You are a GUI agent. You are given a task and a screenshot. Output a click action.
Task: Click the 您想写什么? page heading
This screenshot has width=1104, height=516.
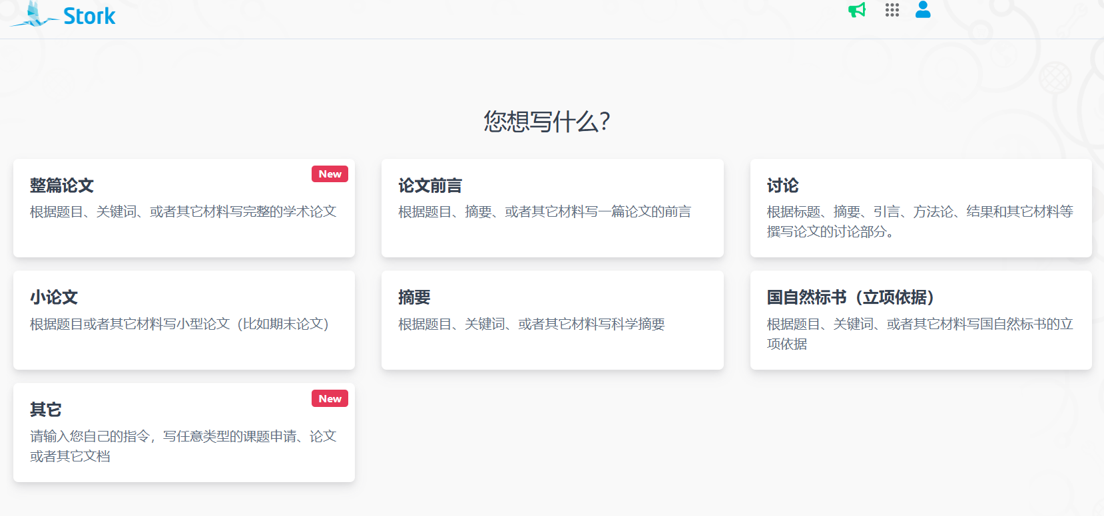tap(547, 121)
